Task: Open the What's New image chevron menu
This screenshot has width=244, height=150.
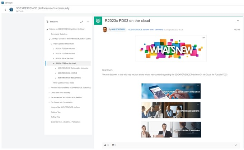Action: (x=203, y=38)
